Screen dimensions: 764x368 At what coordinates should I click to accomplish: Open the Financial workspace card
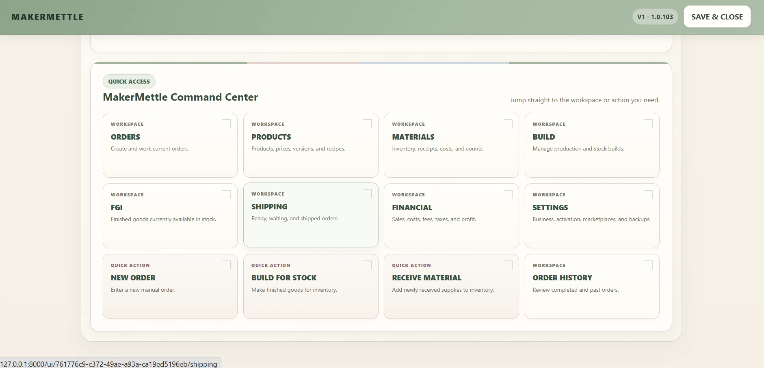451,216
